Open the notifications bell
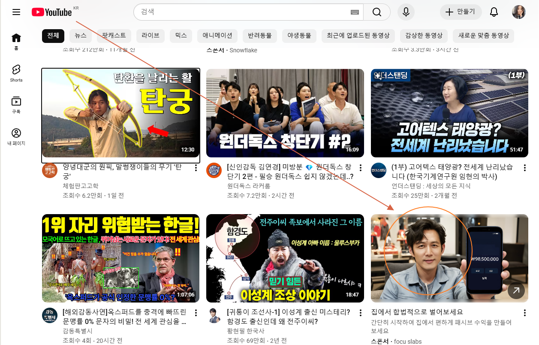The image size is (539, 345). point(494,12)
